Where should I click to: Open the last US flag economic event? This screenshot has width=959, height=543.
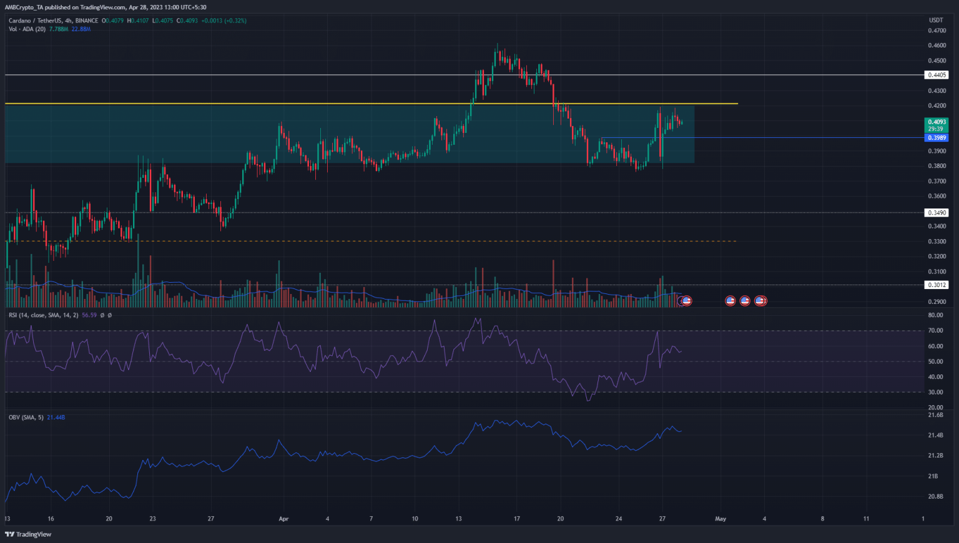[760, 301]
